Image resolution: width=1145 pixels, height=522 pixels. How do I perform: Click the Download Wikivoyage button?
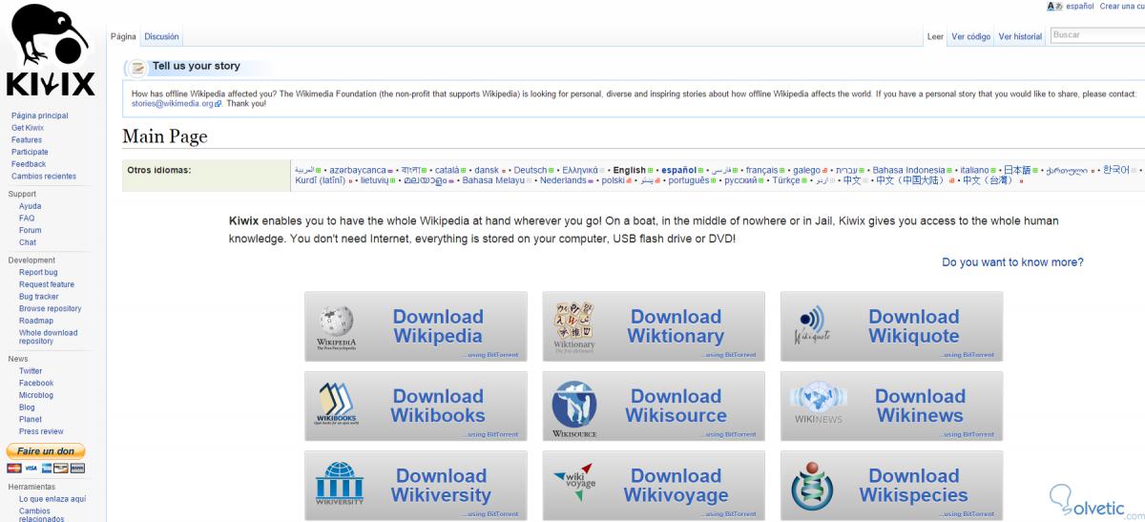[x=654, y=485]
